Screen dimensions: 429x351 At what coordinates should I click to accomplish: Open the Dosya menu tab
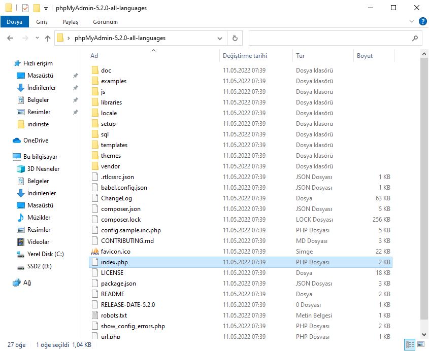15,22
